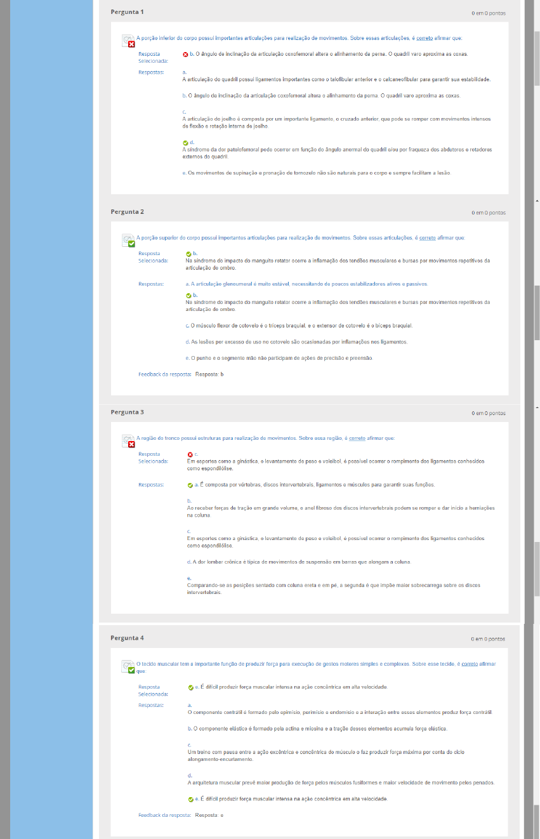Click '0 em 0 pontos' score for Pergunta 2

[488, 213]
